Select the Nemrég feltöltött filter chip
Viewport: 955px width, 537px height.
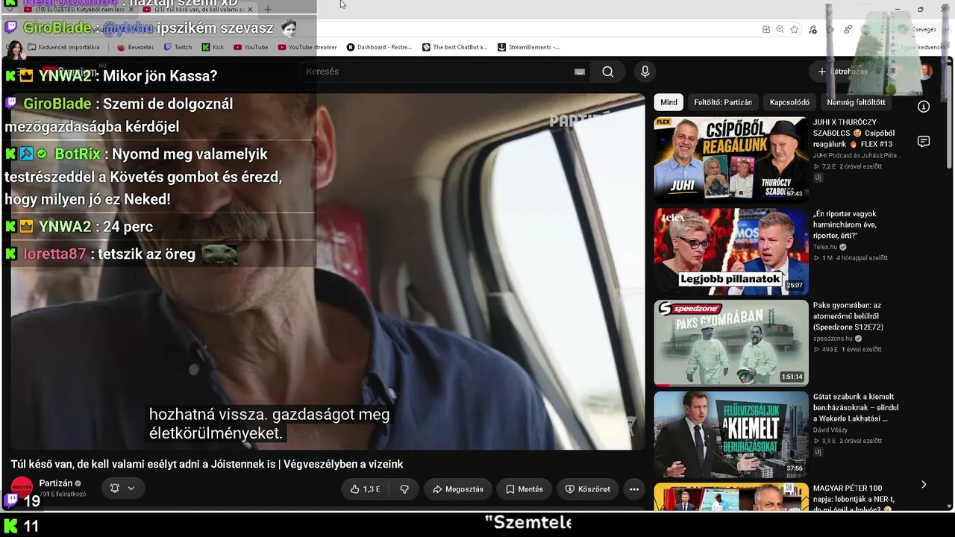click(x=856, y=102)
